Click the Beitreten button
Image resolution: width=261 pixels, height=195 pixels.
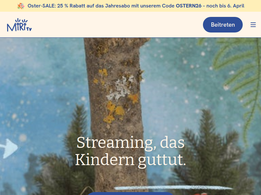223,25
